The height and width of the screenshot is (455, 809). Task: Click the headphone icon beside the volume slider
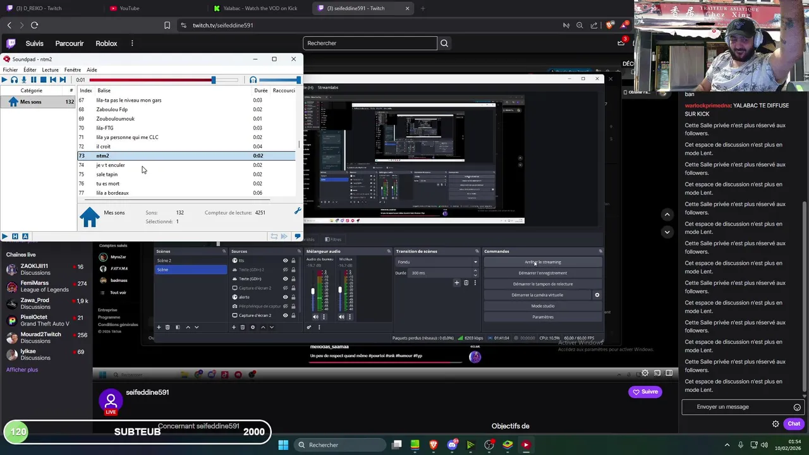pos(253,80)
